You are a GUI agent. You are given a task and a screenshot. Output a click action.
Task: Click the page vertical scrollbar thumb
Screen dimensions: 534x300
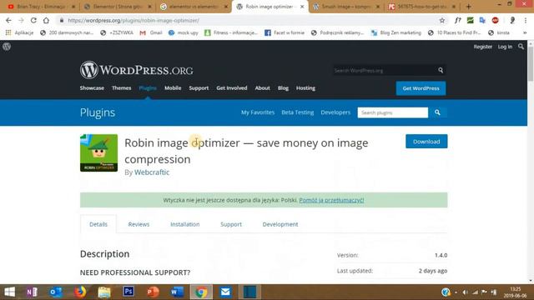531,63
